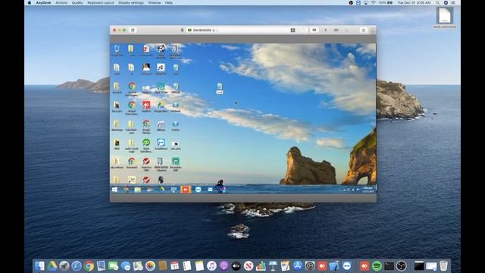This screenshot has width=485, height=273.
Task: Open Google Chrome from the dock
Action: coord(89,266)
